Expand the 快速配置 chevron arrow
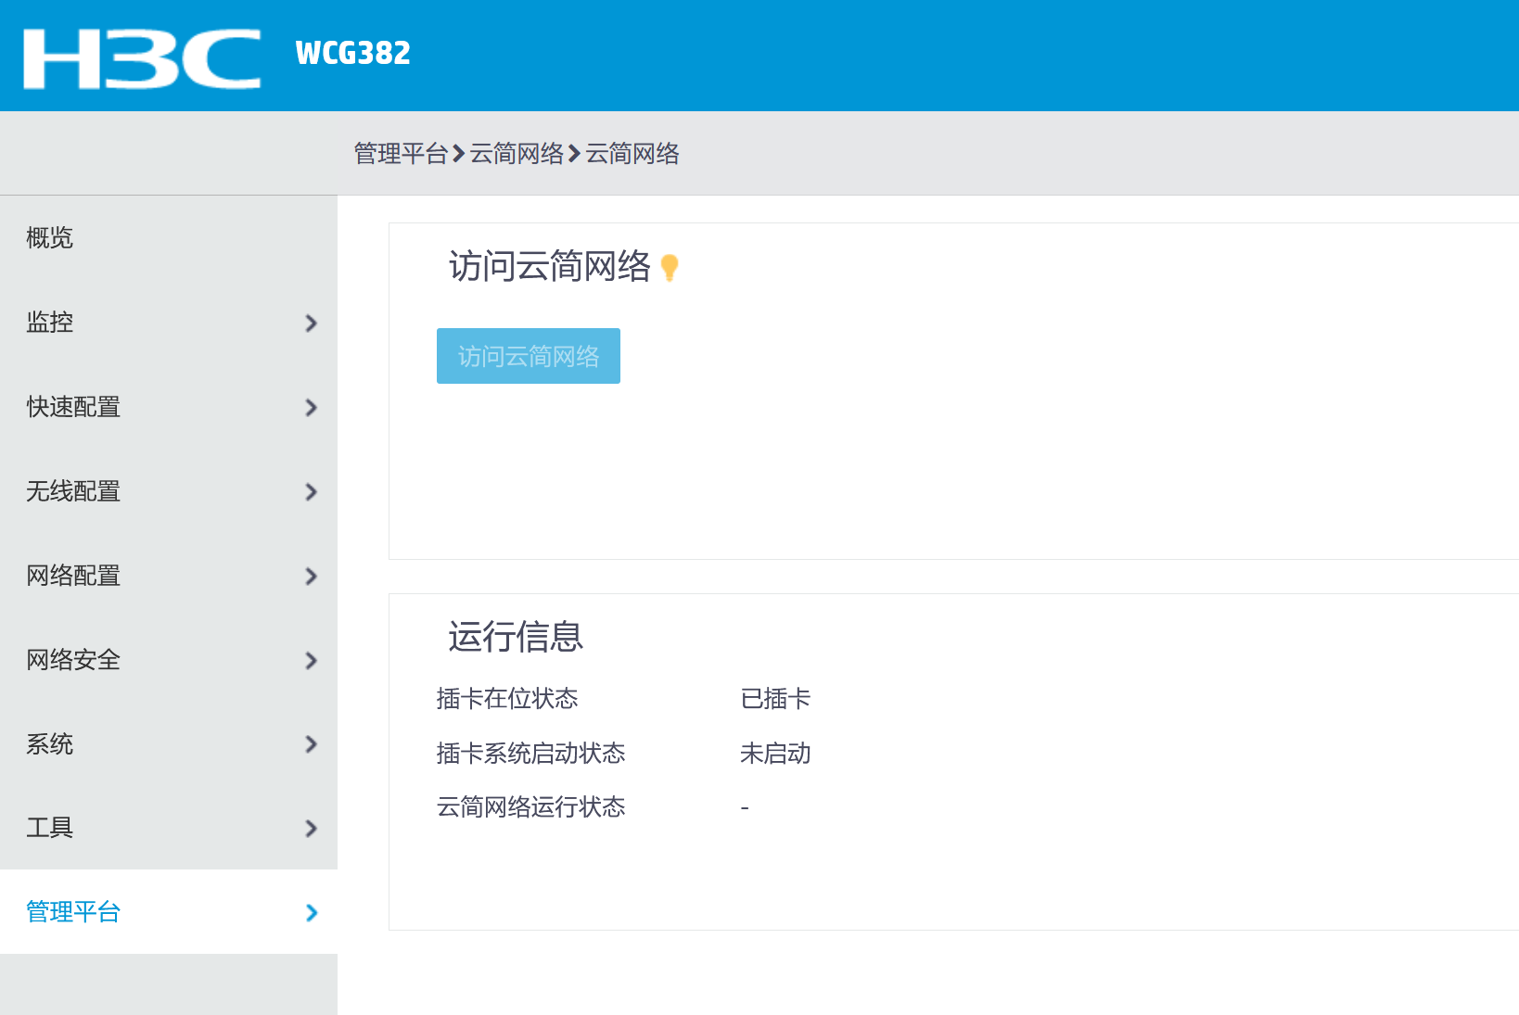 (x=312, y=408)
